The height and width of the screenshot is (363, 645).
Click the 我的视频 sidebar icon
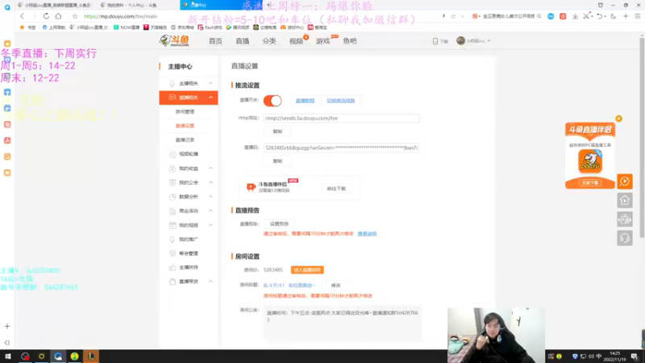(x=173, y=226)
